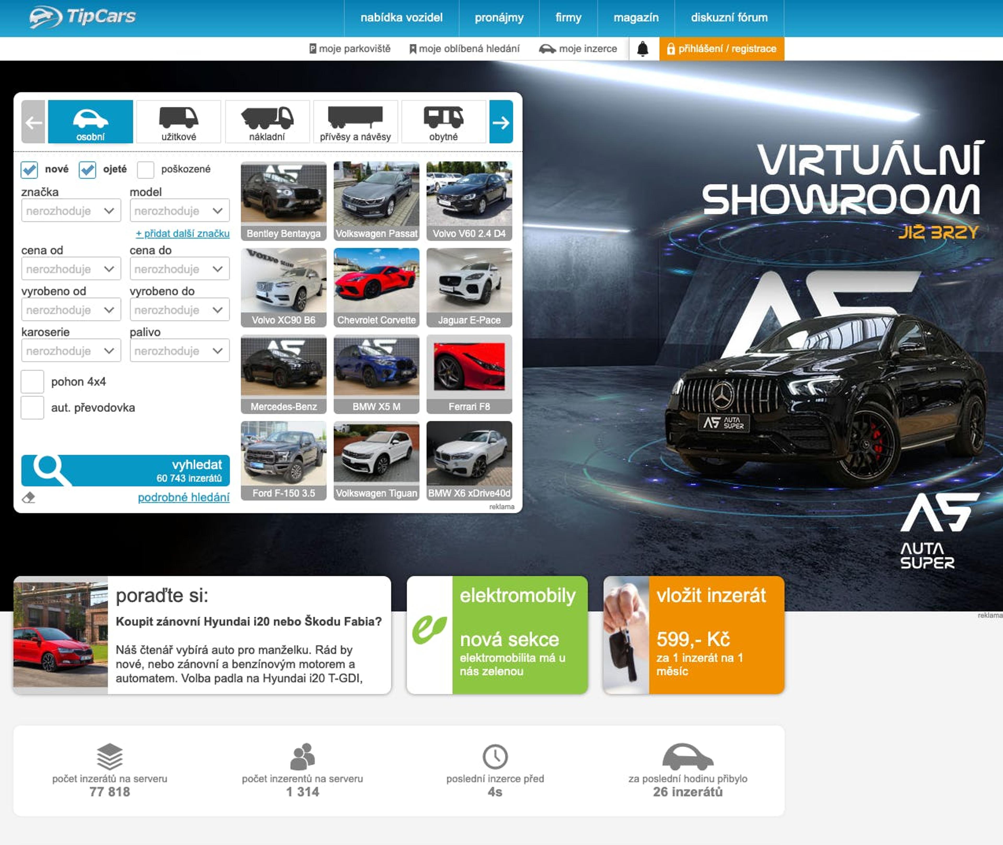
Task: Go to the magazín menu item
Action: coord(635,18)
